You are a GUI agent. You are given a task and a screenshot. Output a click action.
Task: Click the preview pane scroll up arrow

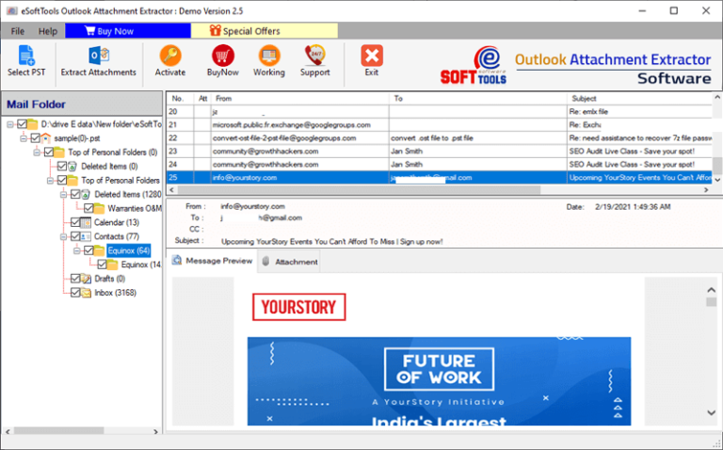pos(711,290)
